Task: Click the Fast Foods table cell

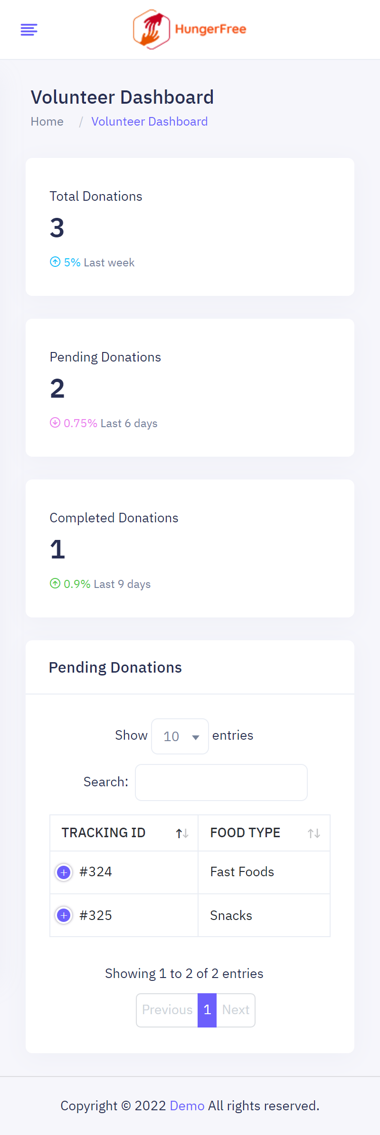Action: [x=242, y=872]
